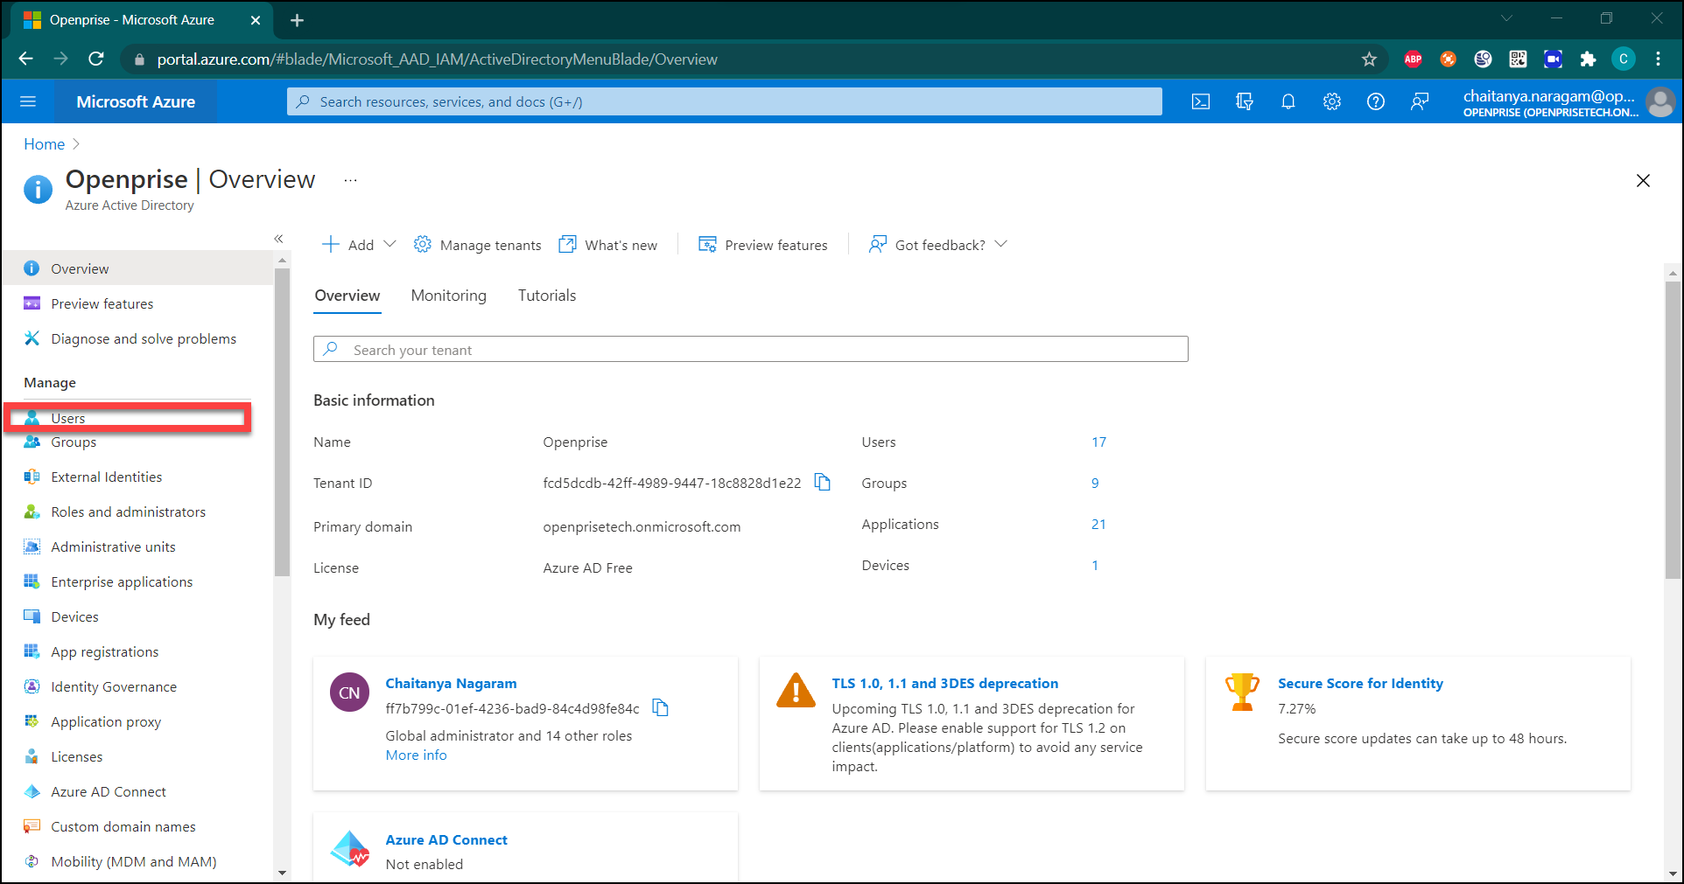The width and height of the screenshot is (1684, 884).
Task: Expand the Got feedback dropdown
Action: 1001,244
